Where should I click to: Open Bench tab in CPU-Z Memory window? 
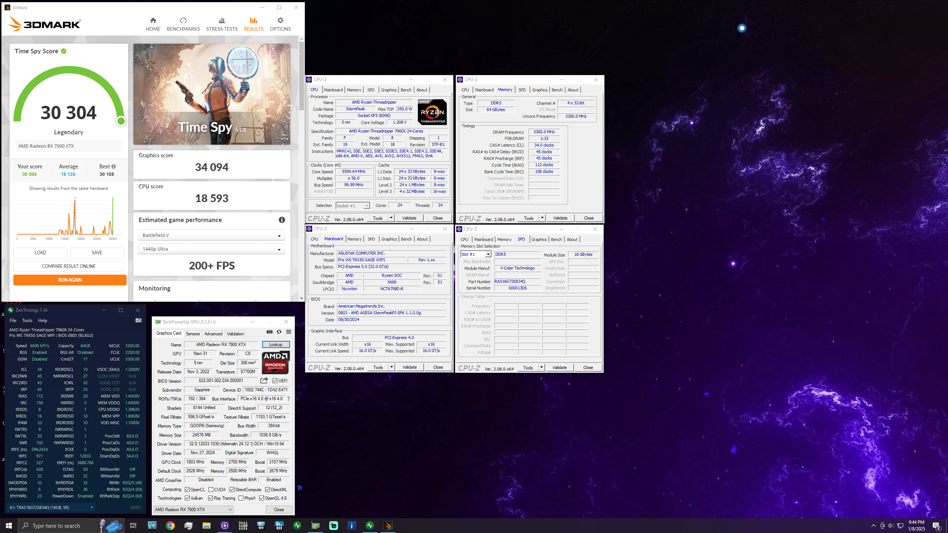[x=557, y=90]
